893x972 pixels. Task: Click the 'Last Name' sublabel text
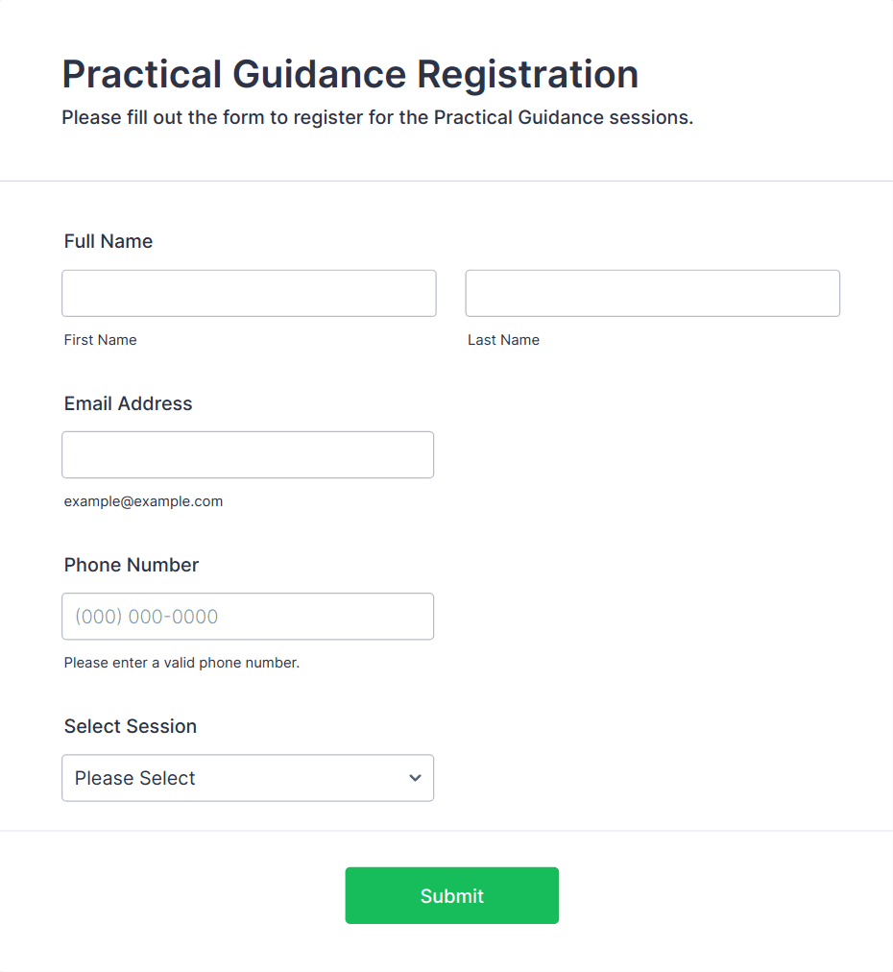click(x=503, y=340)
